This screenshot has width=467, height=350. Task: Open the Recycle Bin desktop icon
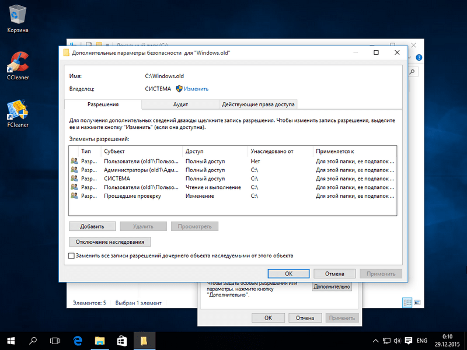18,17
